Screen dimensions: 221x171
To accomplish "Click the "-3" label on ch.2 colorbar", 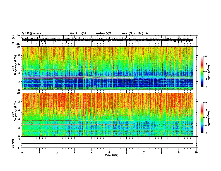I will (x=206, y=103).
